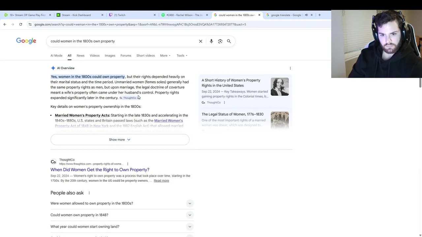Viewport: 422px width, 237px height.
Task: Click Read more on ThoughtCo snippet
Action: click(161, 181)
